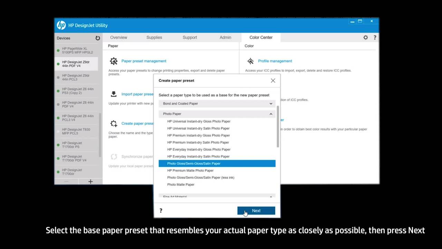Add a new device with plus
442x249 pixels.
90,181
